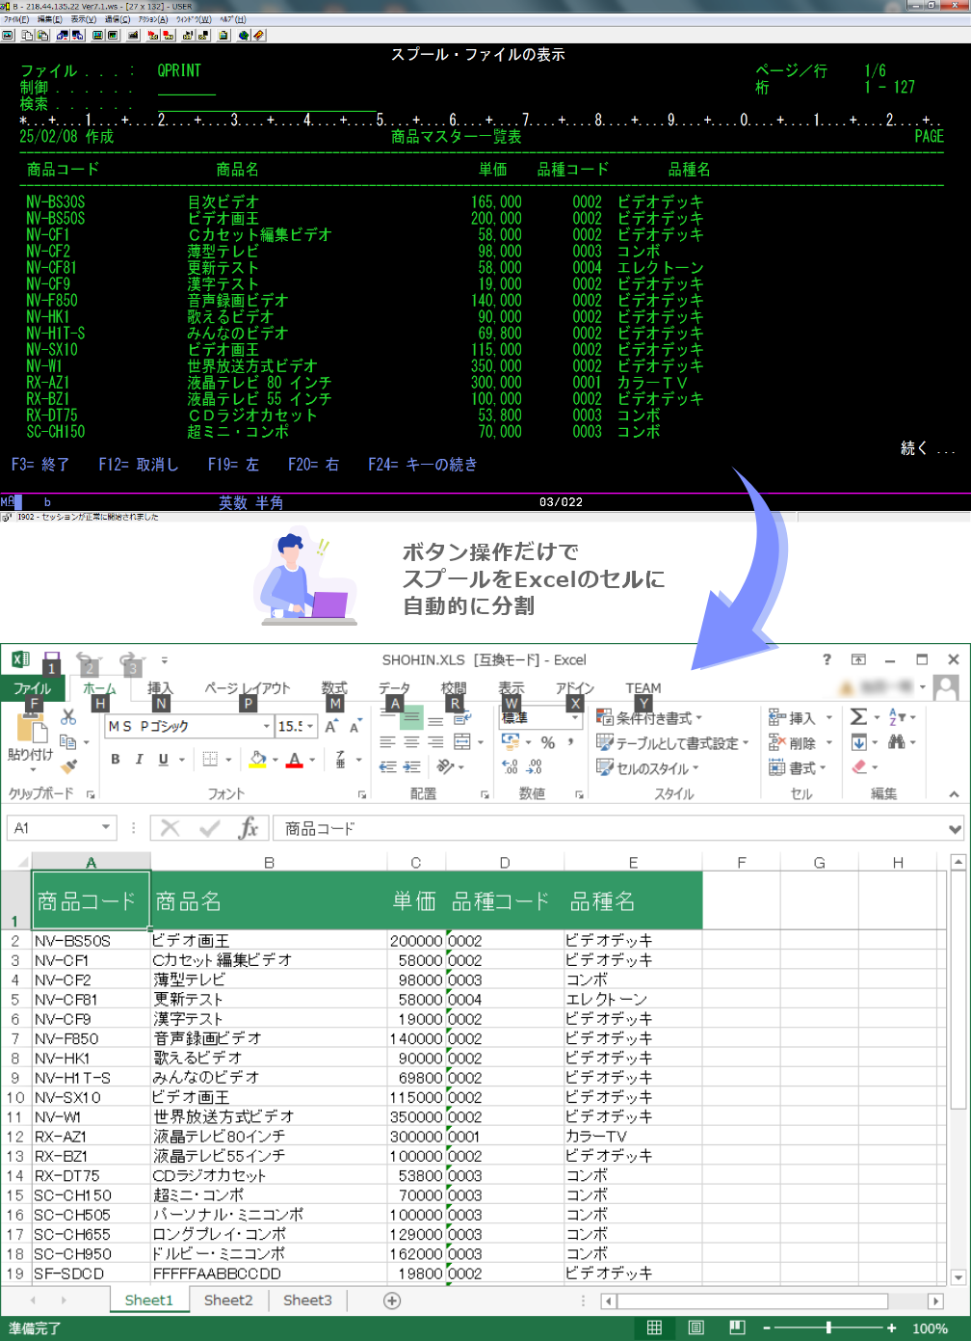The width and height of the screenshot is (971, 1341).
Task: Open the 条件付き書式 dropdown
Action: pyautogui.click(x=649, y=717)
